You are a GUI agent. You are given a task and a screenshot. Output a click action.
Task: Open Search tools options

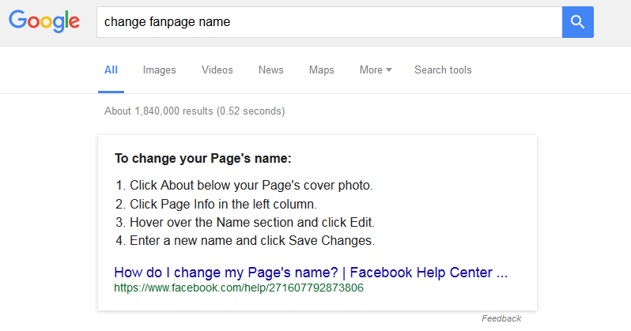[443, 70]
